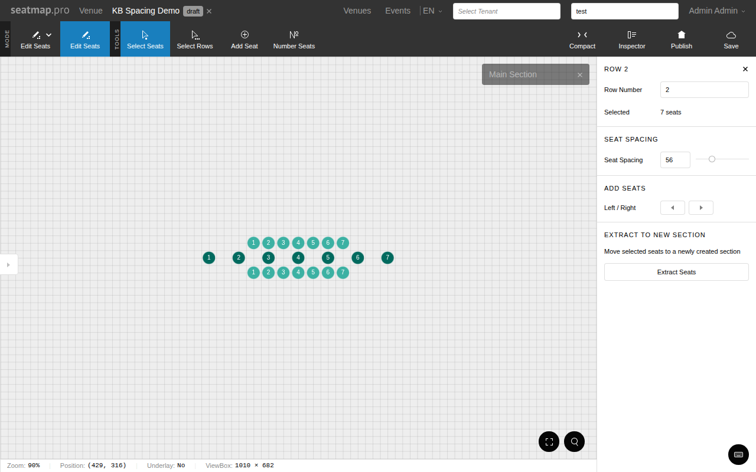The image size is (756, 472).
Task: Switch to Edit Seats mode
Action: point(84,39)
